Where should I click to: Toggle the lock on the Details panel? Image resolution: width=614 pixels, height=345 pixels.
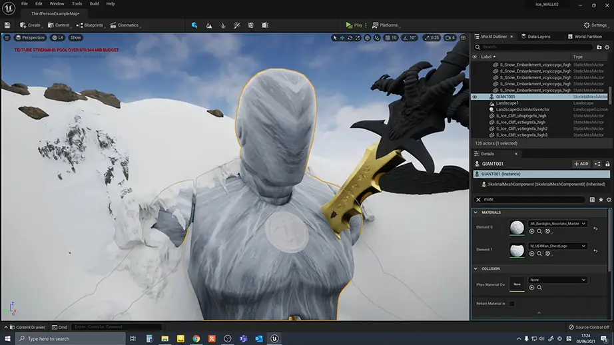point(607,164)
